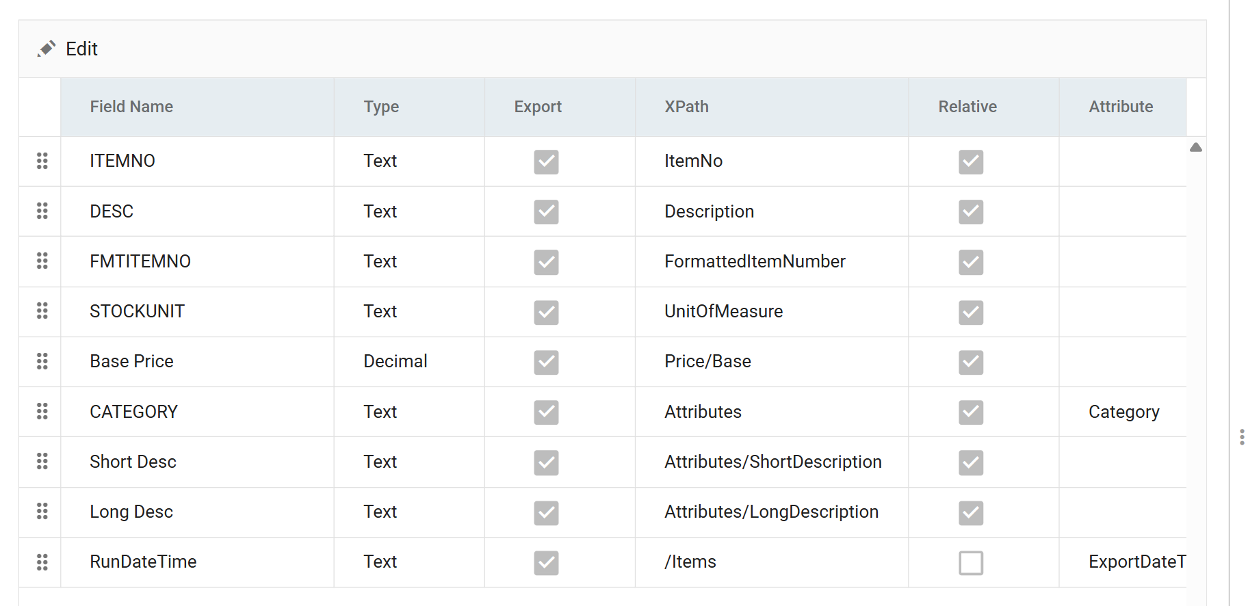The width and height of the screenshot is (1248, 606).
Task: Toggle Relative checkbox for Short Desc
Action: point(971,463)
